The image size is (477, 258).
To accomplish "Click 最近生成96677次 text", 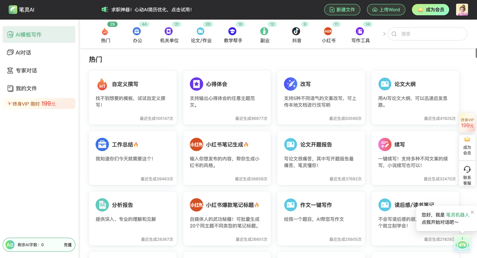I will pyautogui.click(x=251, y=118).
